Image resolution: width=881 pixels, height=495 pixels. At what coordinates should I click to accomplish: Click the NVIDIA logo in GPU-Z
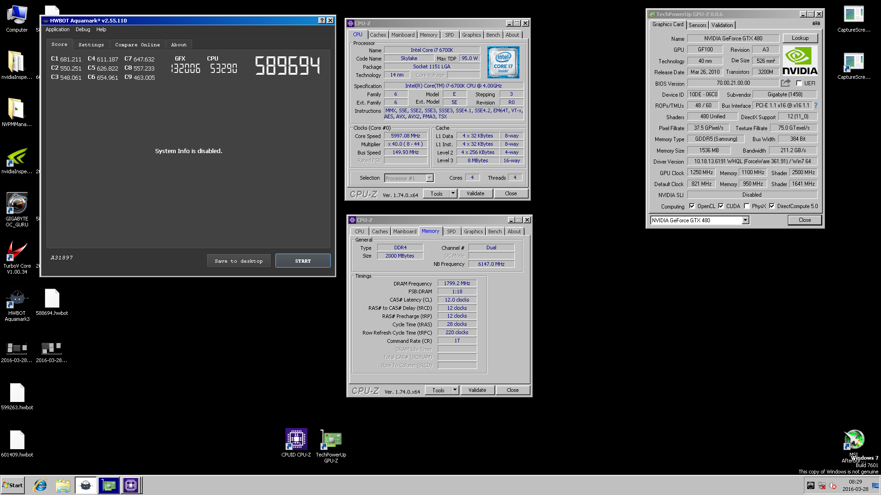800,61
